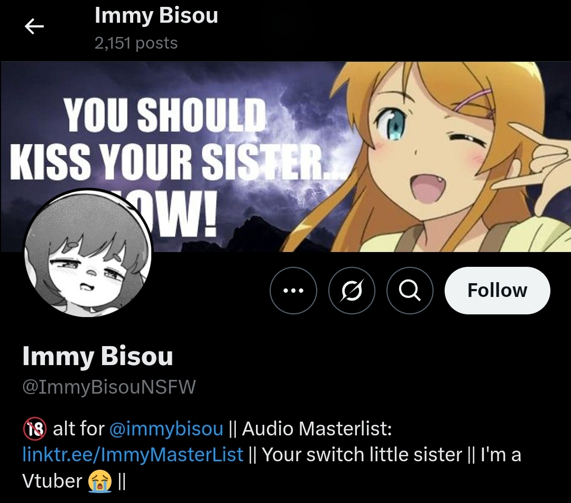Click the crying face emoji in bio
571x503 pixels.
(x=100, y=481)
